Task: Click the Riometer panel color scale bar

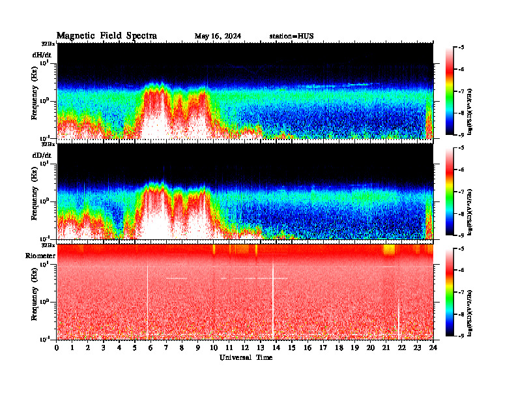Action: [x=450, y=292]
